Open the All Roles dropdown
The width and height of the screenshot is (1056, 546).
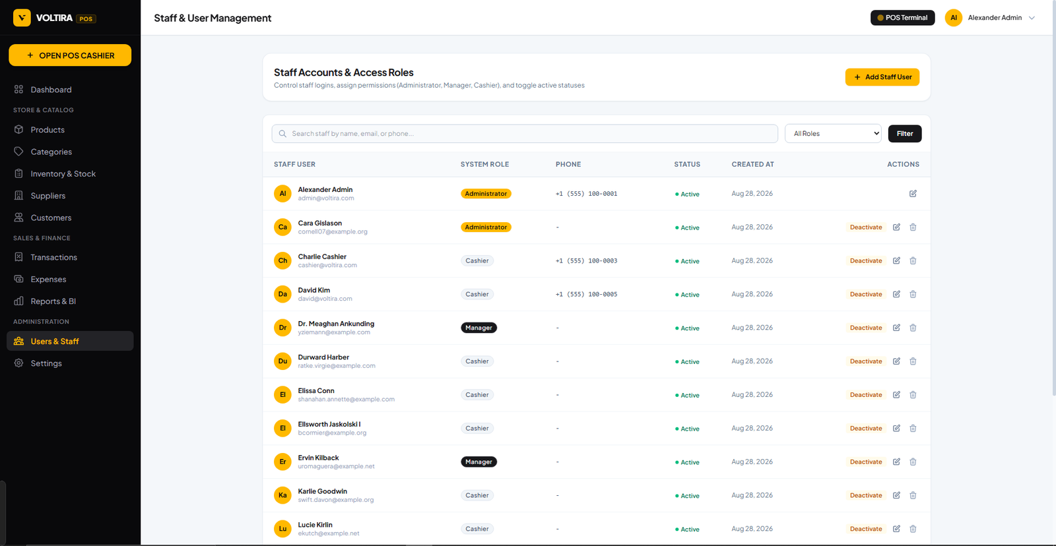click(833, 134)
